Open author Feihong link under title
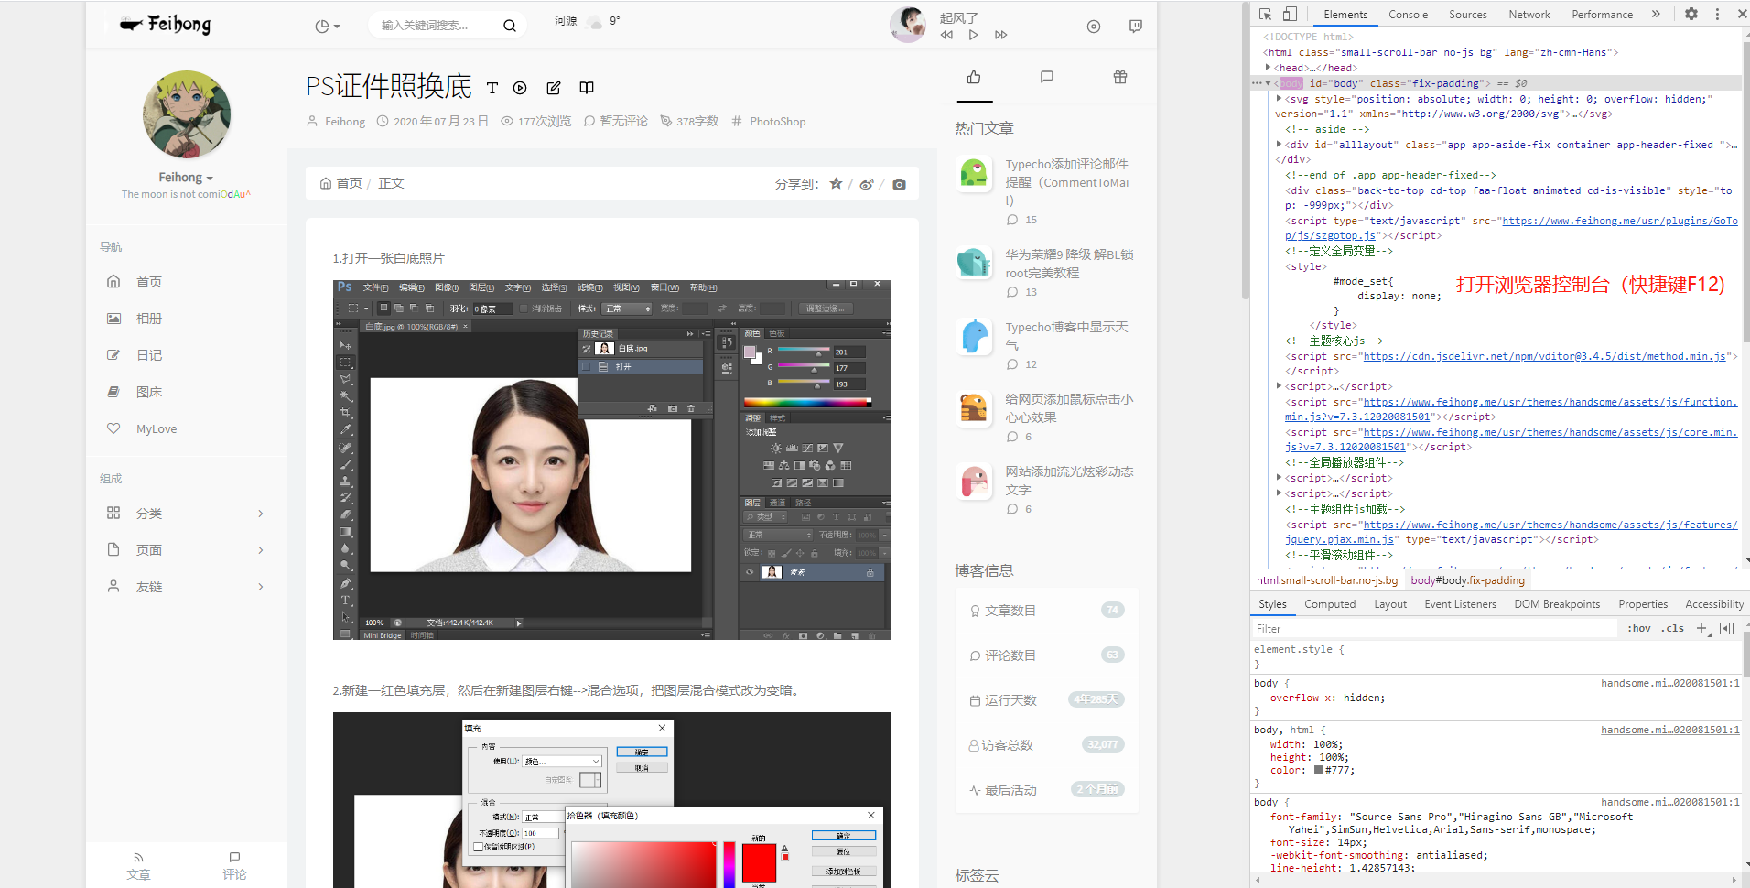 (344, 122)
